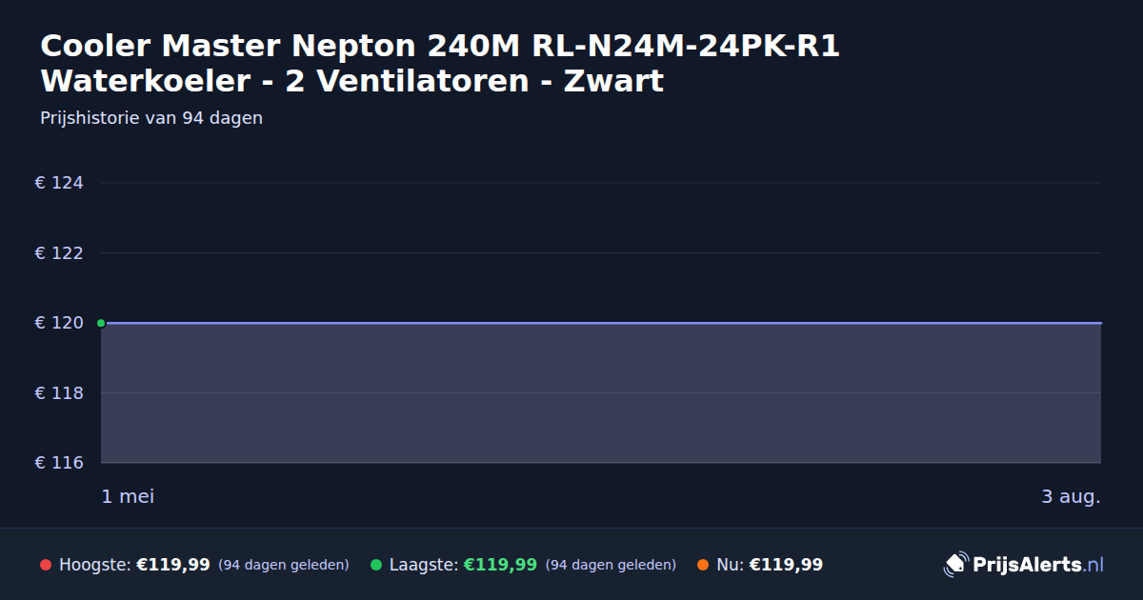Screen dimensions: 1143x600
Task: Click the 3 aug. end date label
Action: (x=1071, y=496)
